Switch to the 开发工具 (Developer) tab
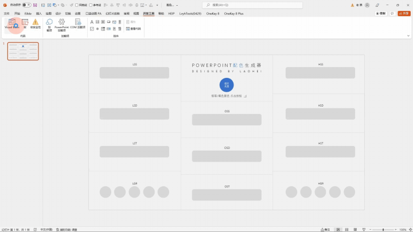The image size is (413, 232). click(149, 13)
